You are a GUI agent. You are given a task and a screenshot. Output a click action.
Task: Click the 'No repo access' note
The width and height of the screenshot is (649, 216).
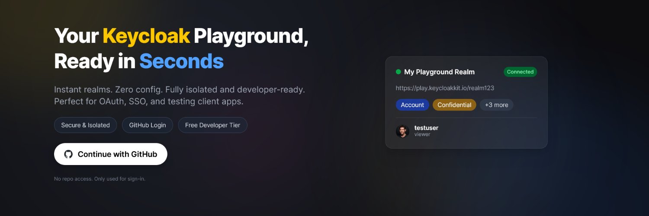coord(100,179)
